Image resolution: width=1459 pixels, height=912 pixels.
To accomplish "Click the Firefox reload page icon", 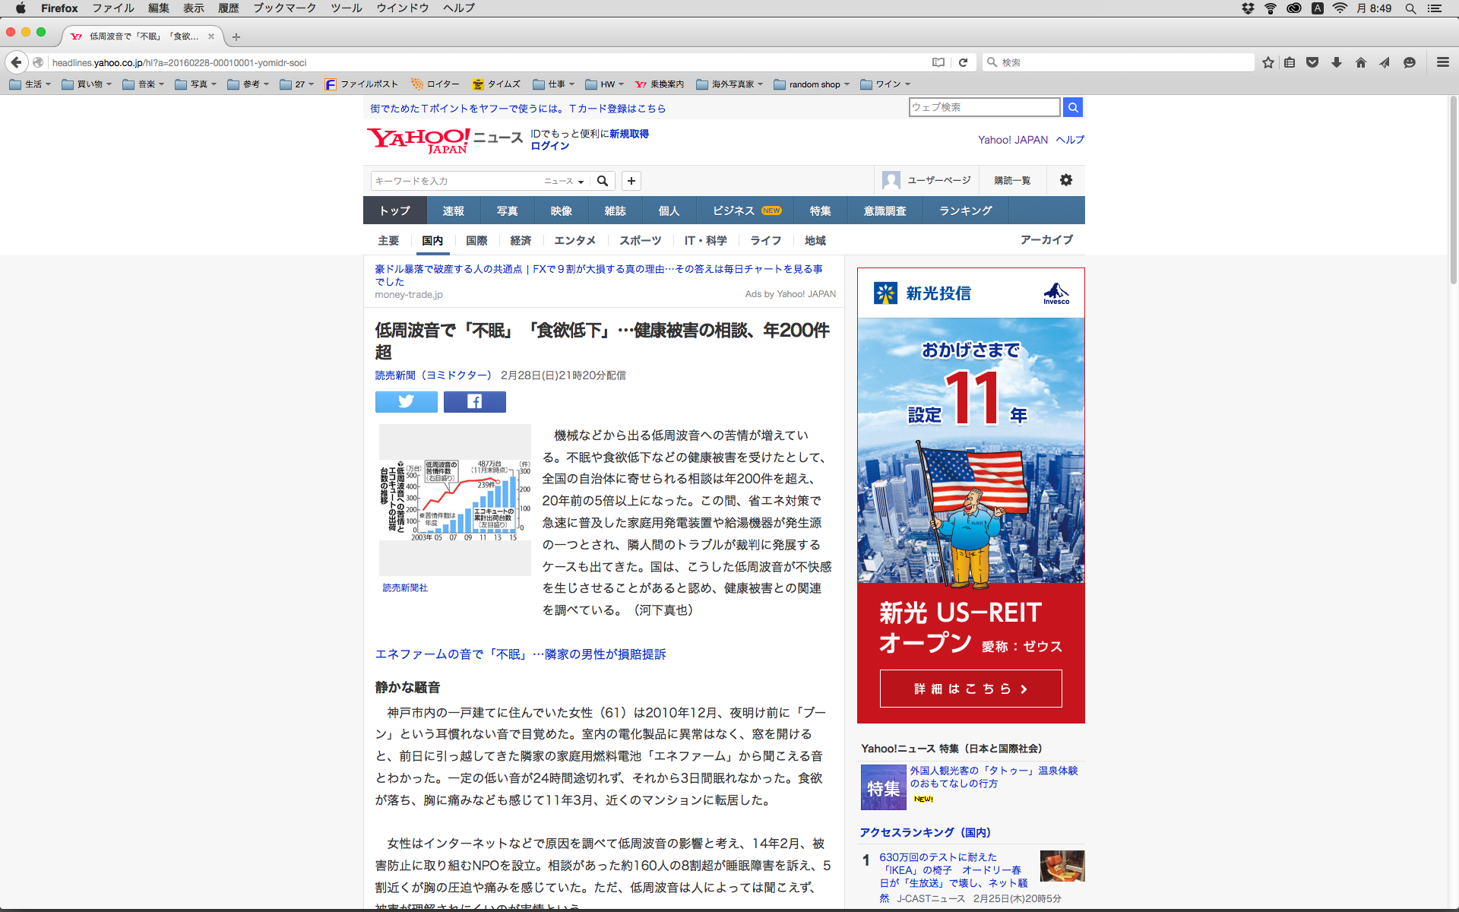I will tap(963, 62).
